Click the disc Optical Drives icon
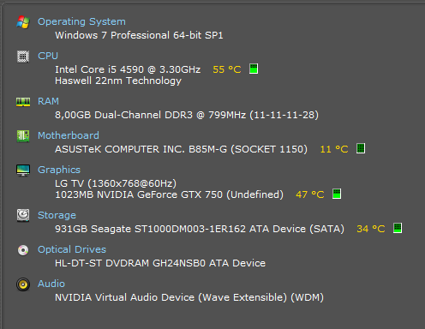Viewport: 425px width, 329px height. click(23, 250)
